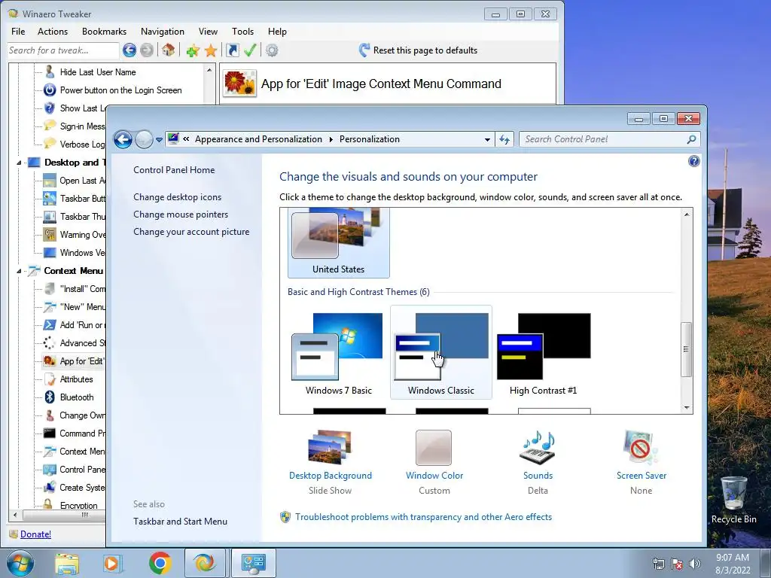The width and height of the screenshot is (771, 578).
Task: Open the File menu in Winaero Tweaker
Action: tap(18, 32)
